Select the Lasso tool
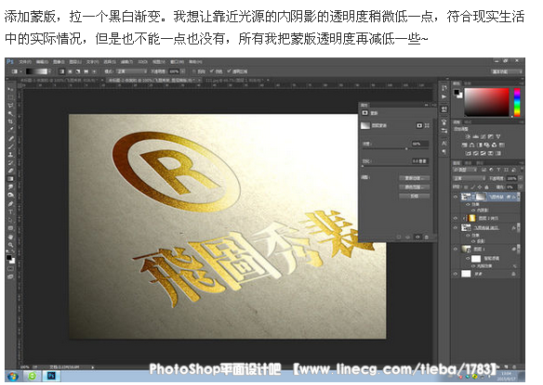This screenshot has width=543, height=385. 10,106
